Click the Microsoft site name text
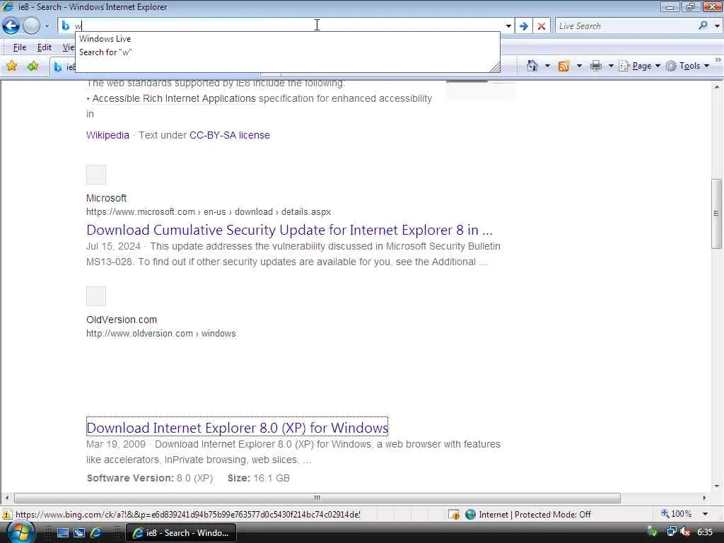 106,198
